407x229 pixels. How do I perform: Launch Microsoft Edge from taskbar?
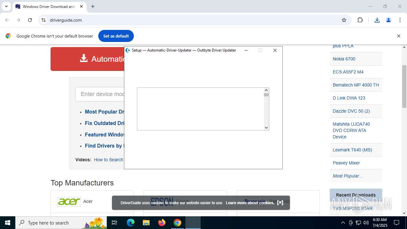coord(131,223)
